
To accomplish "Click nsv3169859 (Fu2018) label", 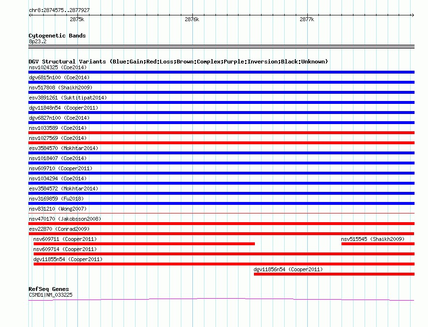I will 56,199.
